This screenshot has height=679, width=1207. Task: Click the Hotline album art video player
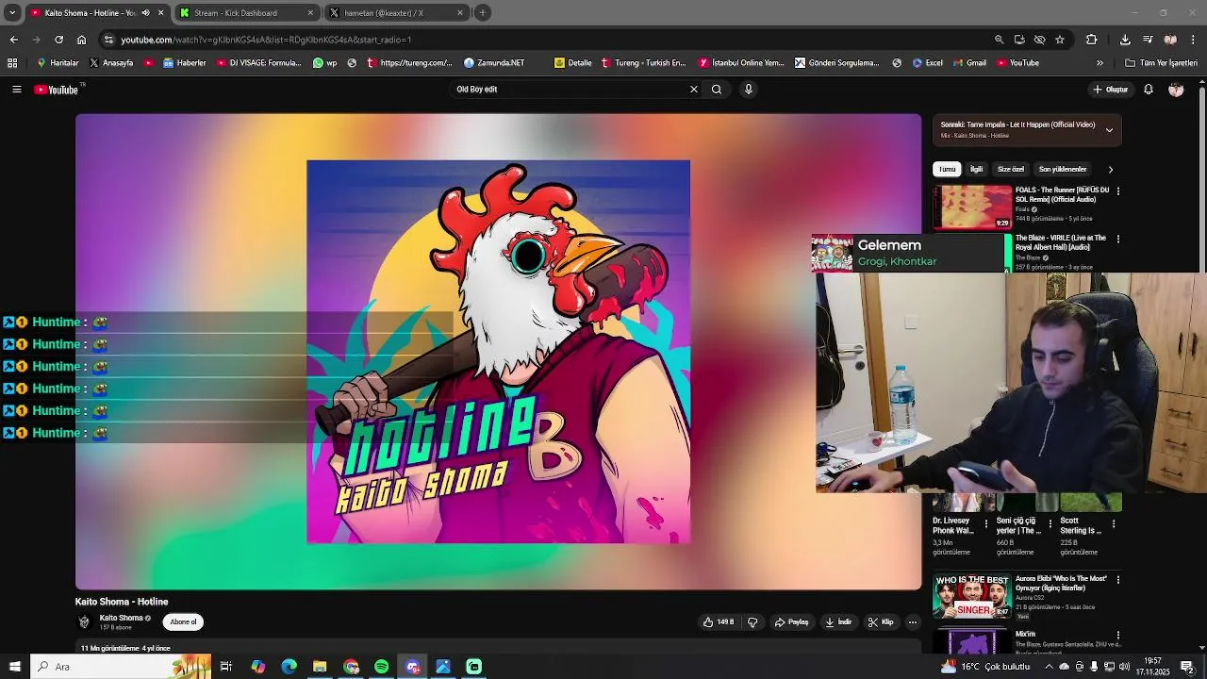point(498,352)
